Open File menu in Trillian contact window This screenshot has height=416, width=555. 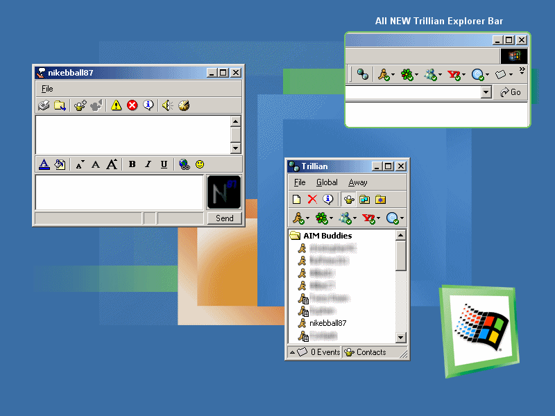coord(300,182)
